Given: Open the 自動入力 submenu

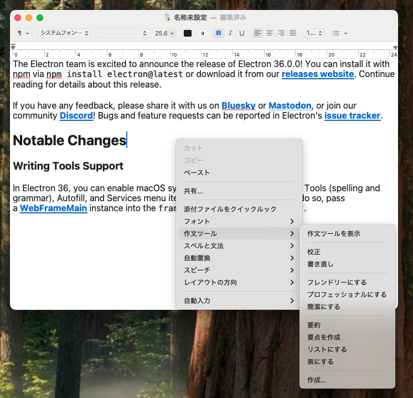Looking at the screenshot, I should point(239,300).
